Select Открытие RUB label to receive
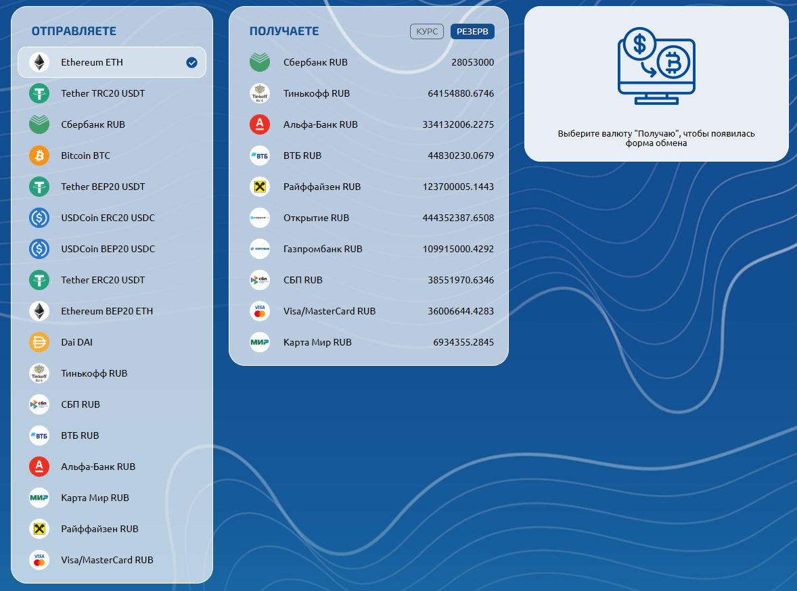Viewport: 797px width, 591px height. click(316, 218)
